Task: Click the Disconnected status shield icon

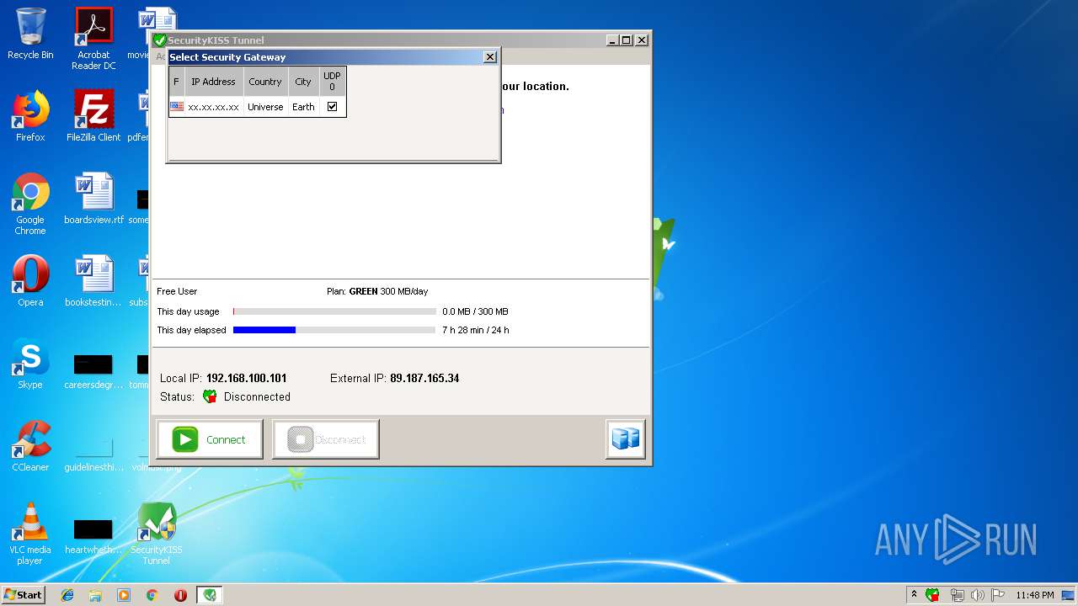Action: tap(210, 396)
